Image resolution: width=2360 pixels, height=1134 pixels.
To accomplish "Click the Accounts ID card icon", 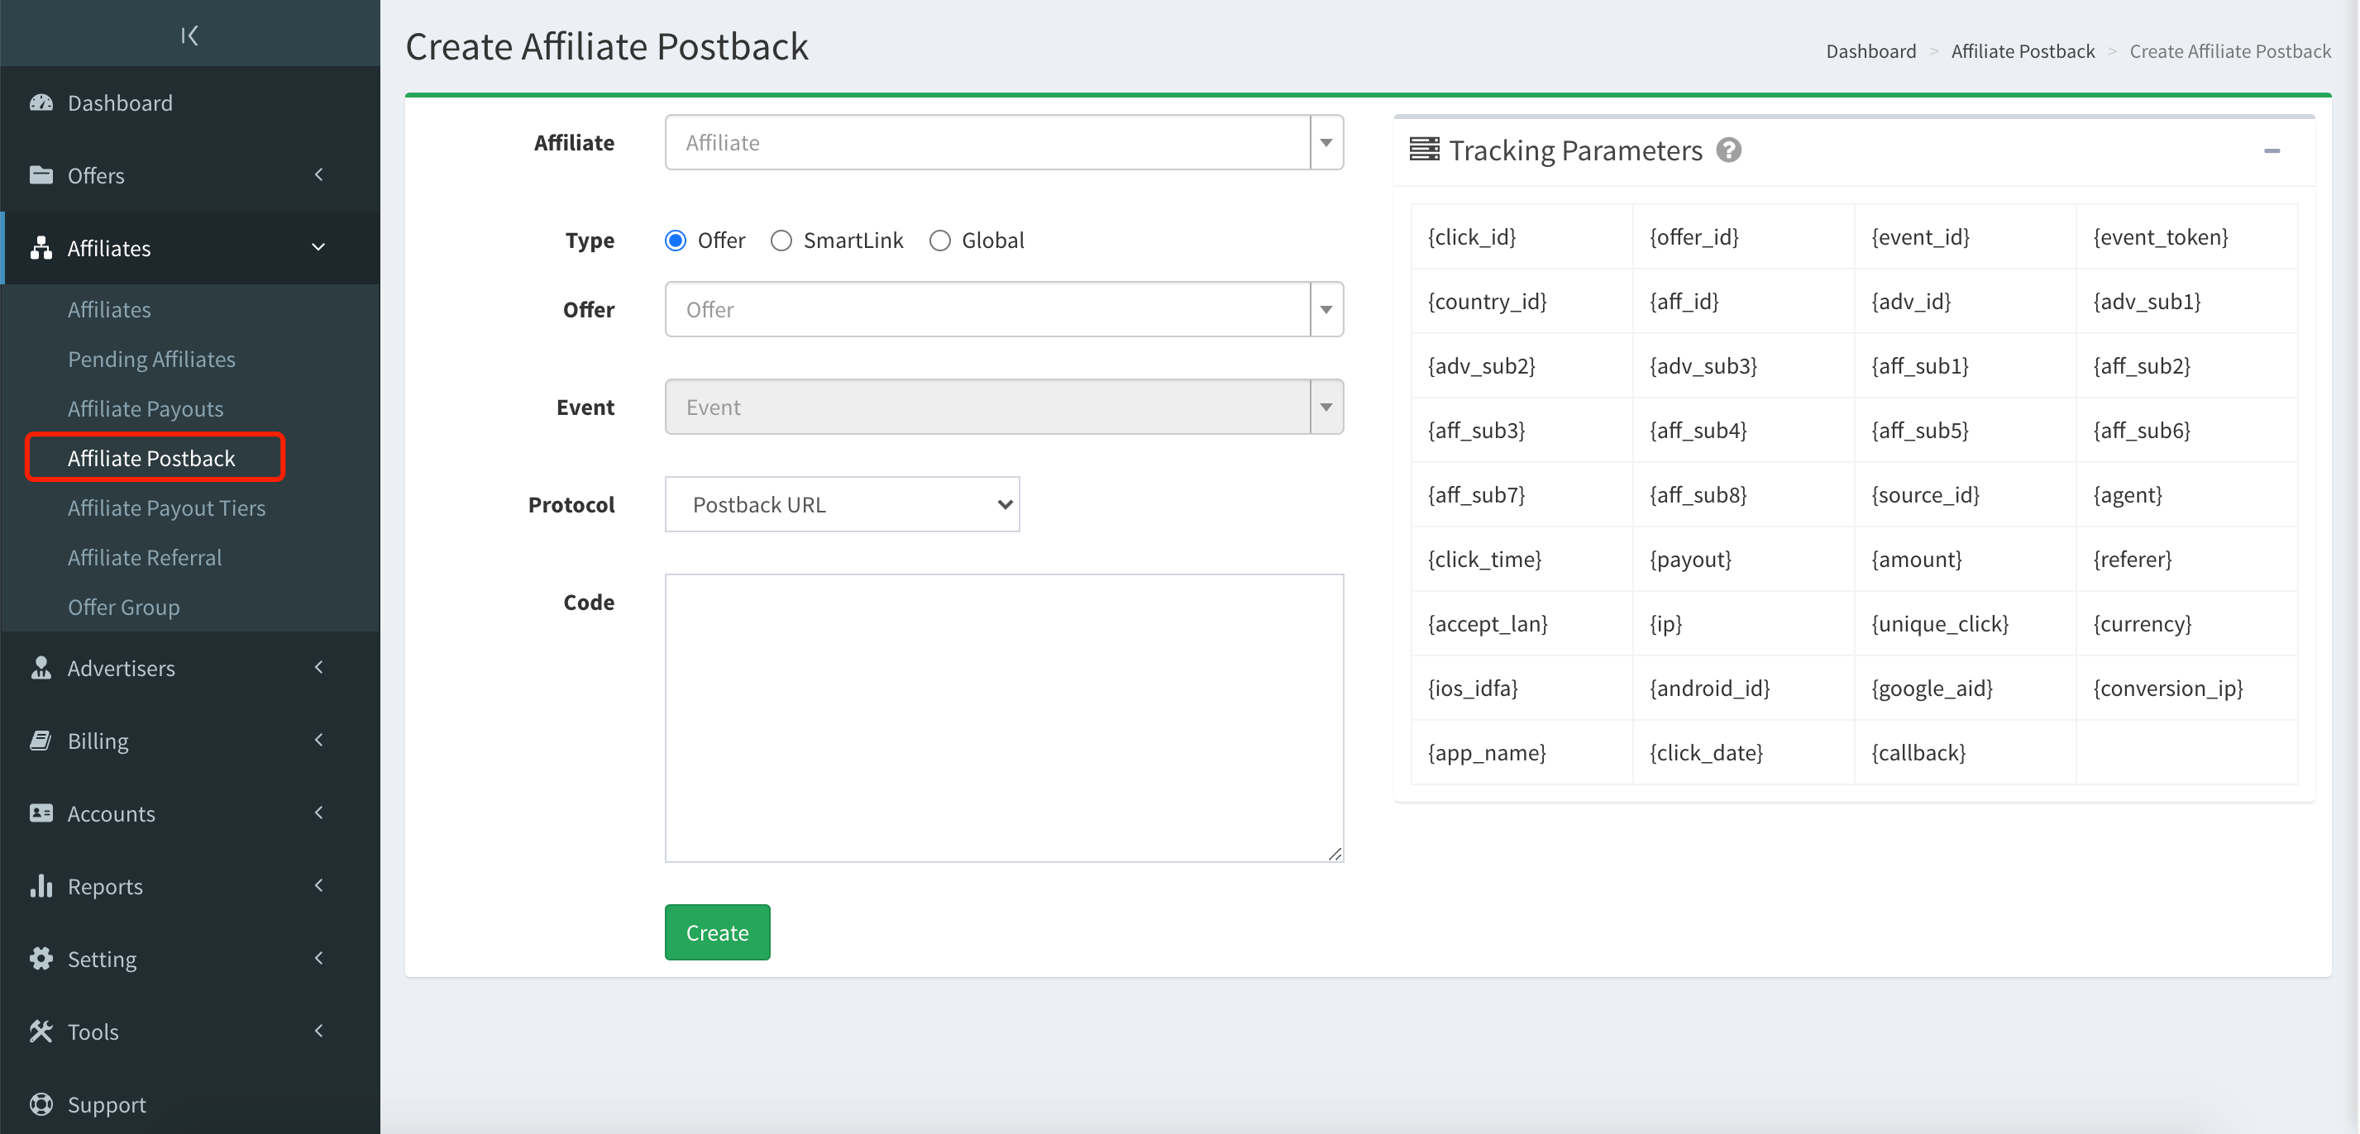I will click(x=41, y=812).
